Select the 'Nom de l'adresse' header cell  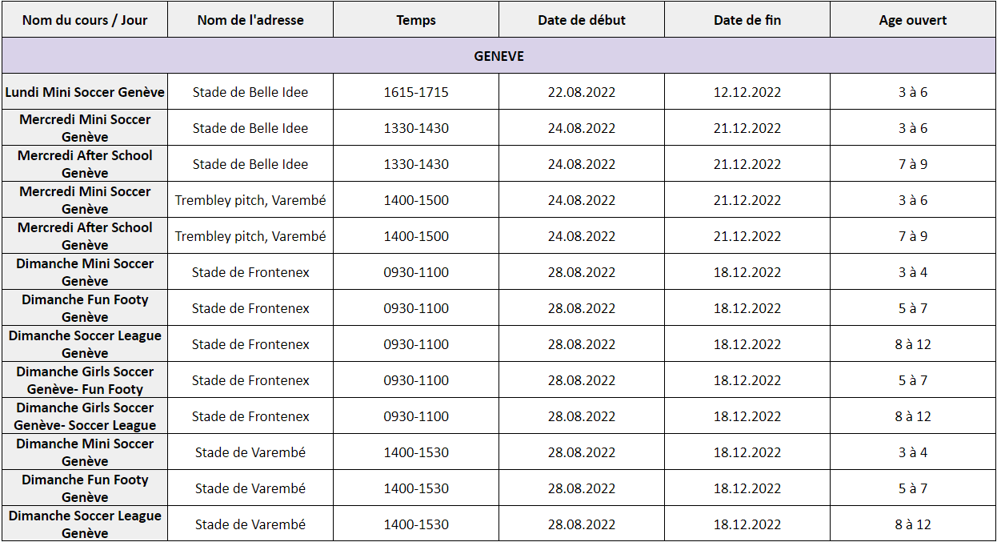250,20
